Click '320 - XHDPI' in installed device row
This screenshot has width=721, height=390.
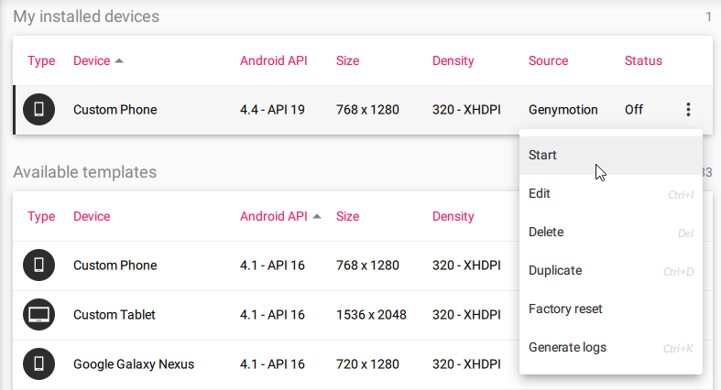466,110
